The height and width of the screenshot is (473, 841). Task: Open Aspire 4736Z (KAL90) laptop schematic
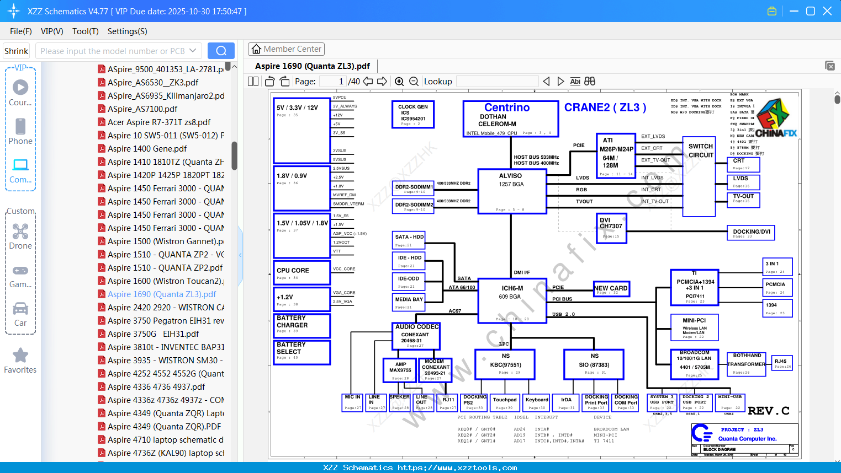click(x=166, y=453)
